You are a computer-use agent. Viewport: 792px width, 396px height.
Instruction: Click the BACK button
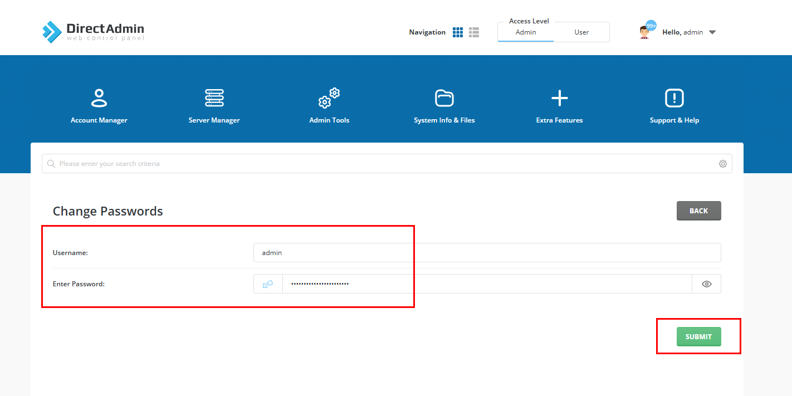[x=698, y=211]
